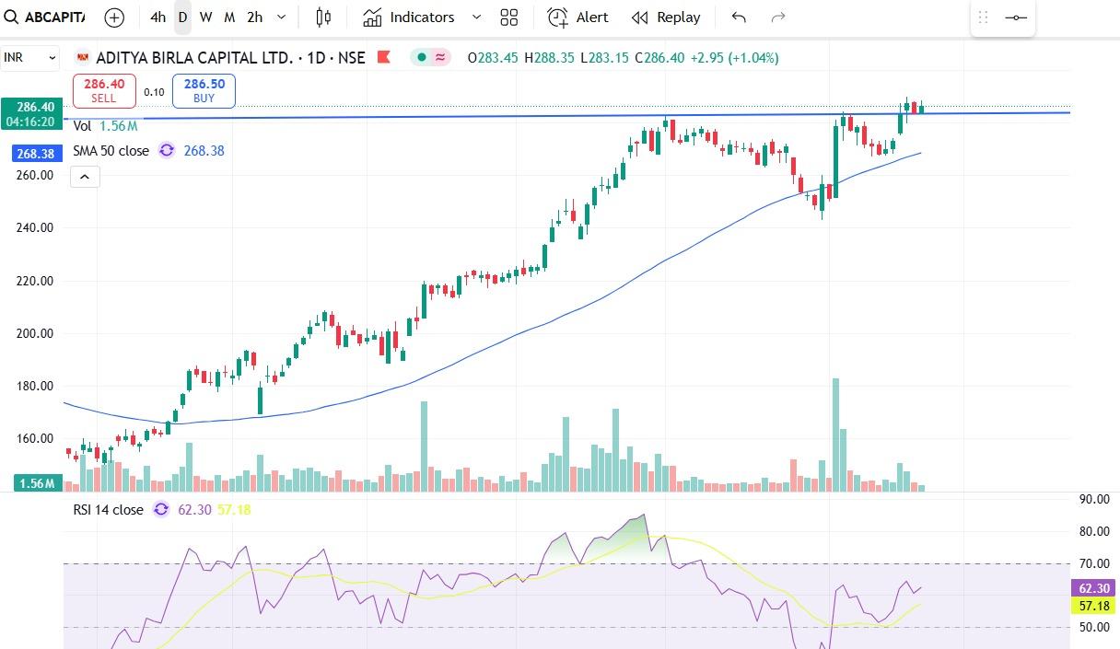Click the H288.35 high value
1120x649 pixels.
pyautogui.click(x=549, y=57)
